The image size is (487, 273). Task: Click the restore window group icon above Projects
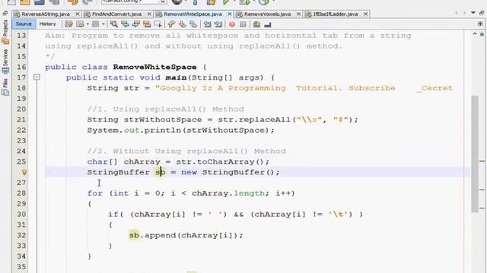point(5,14)
